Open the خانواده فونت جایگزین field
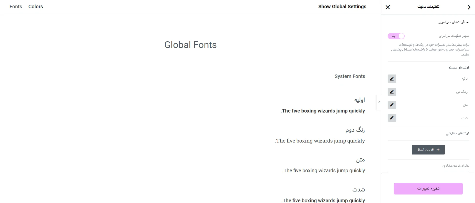475x203 pixels. [428, 172]
